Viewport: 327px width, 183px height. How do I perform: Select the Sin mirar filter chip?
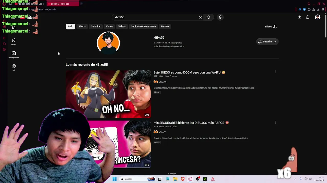[96, 26]
